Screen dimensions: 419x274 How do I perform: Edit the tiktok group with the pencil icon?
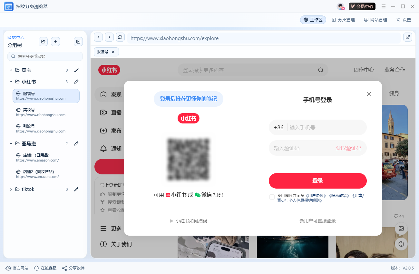[76, 189]
